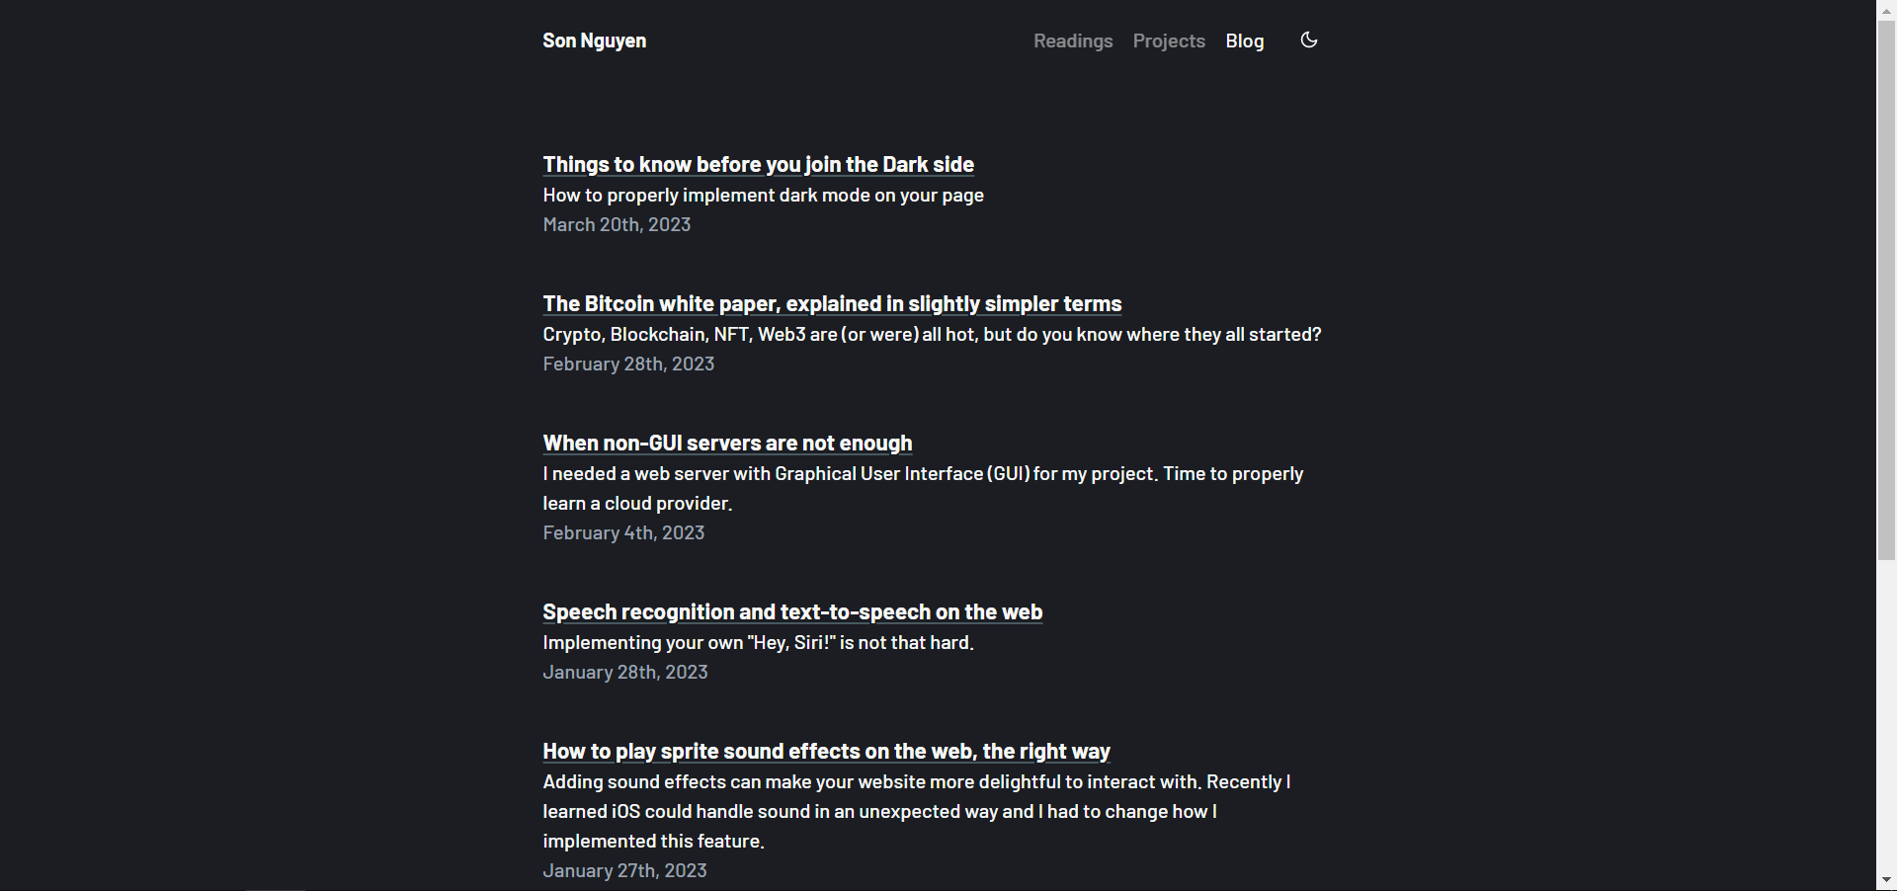Click the February 28th, 2023 date
The height and width of the screenshot is (891, 1897).
point(628,364)
